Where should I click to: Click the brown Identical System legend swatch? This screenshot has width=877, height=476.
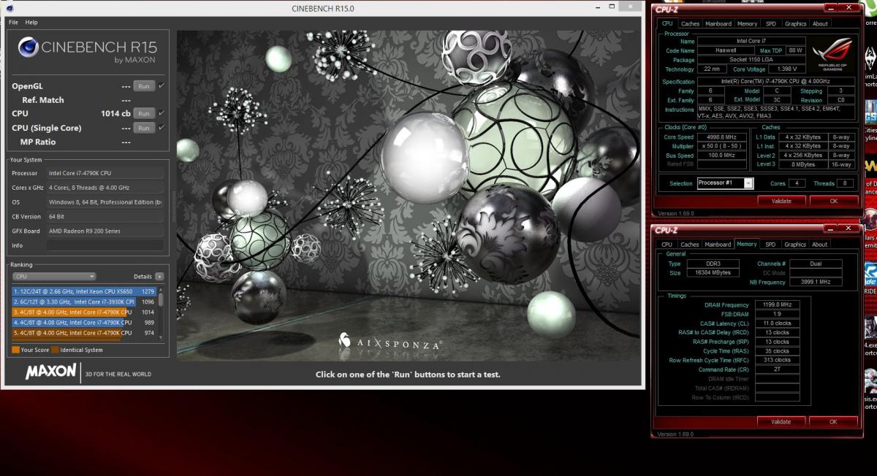(54, 350)
